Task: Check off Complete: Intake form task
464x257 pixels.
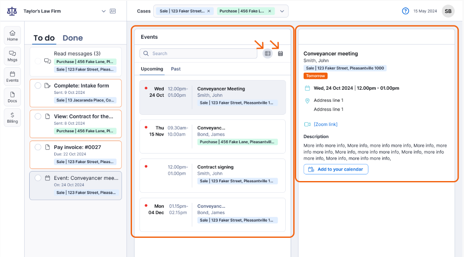Action: tap(38, 86)
